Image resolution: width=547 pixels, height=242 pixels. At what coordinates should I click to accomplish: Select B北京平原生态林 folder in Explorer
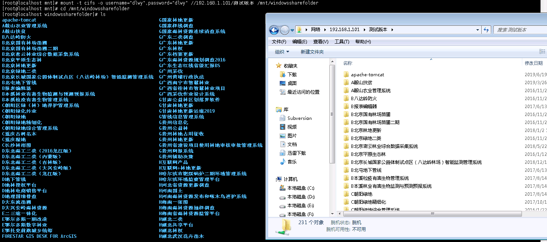(x=368, y=154)
